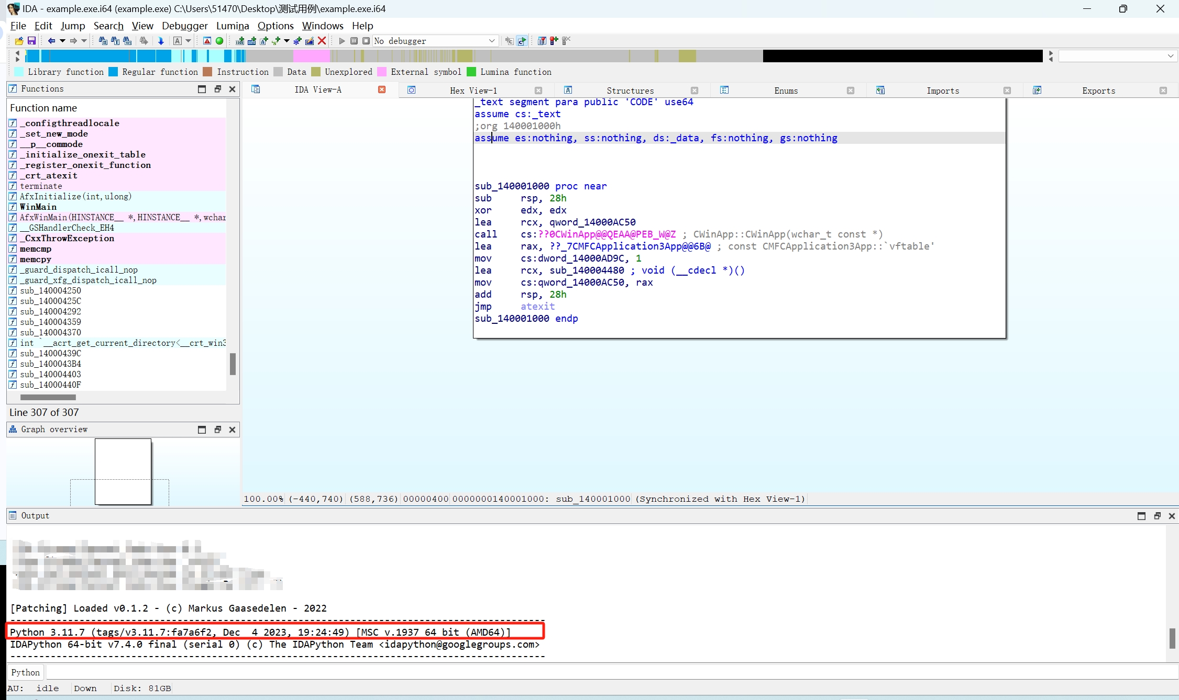Image resolution: width=1179 pixels, height=700 pixels.
Task: Close the Structures tab
Action: point(695,91)
